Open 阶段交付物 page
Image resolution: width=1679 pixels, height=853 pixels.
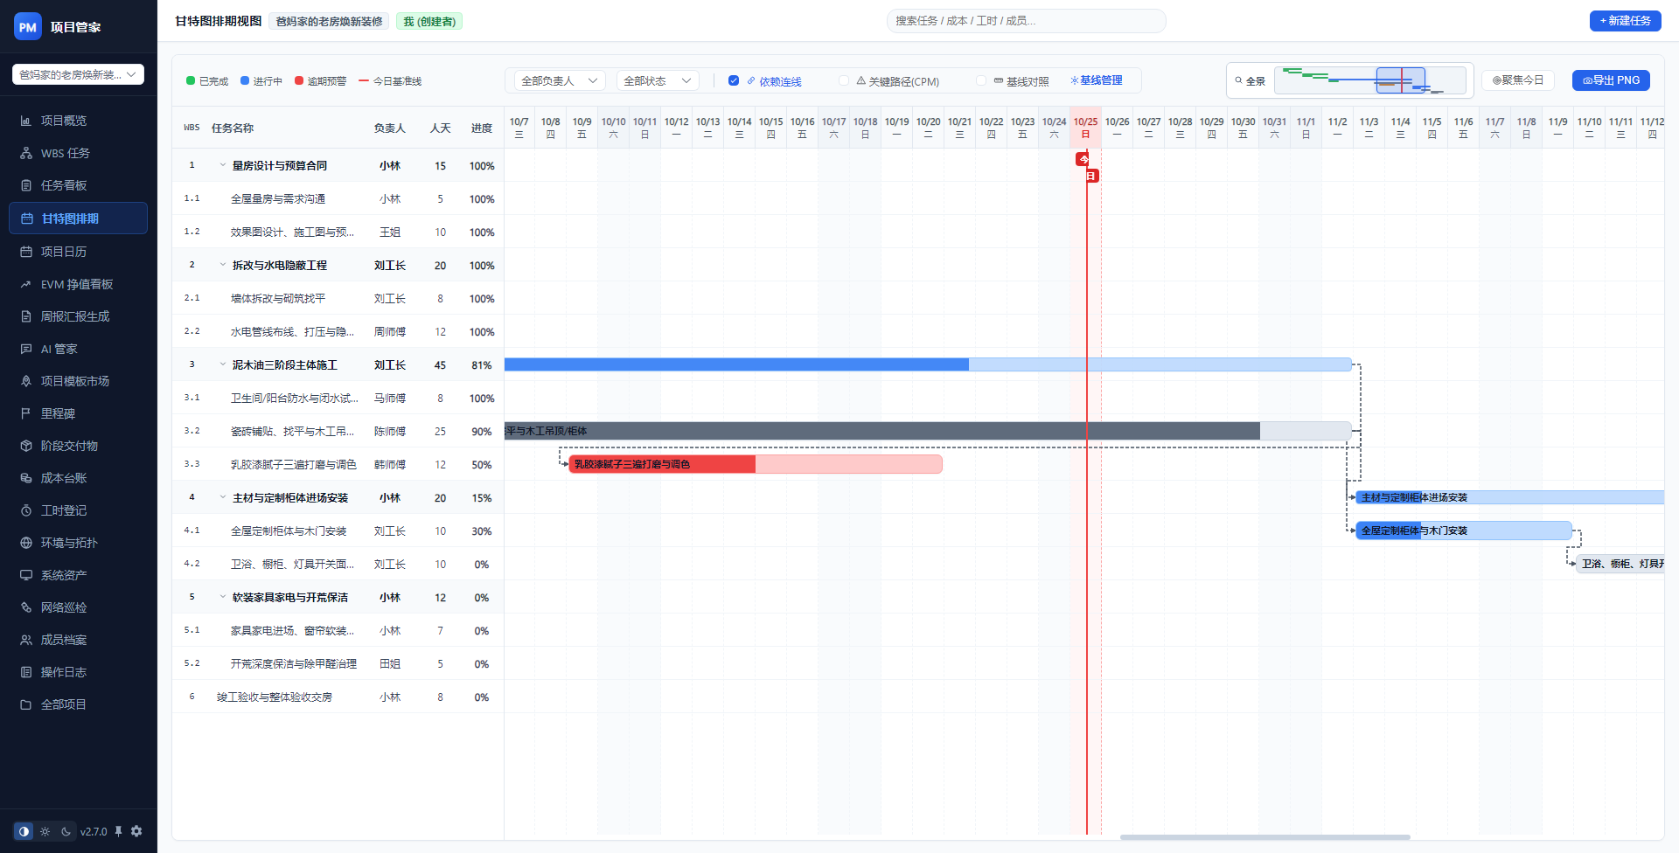78,446
